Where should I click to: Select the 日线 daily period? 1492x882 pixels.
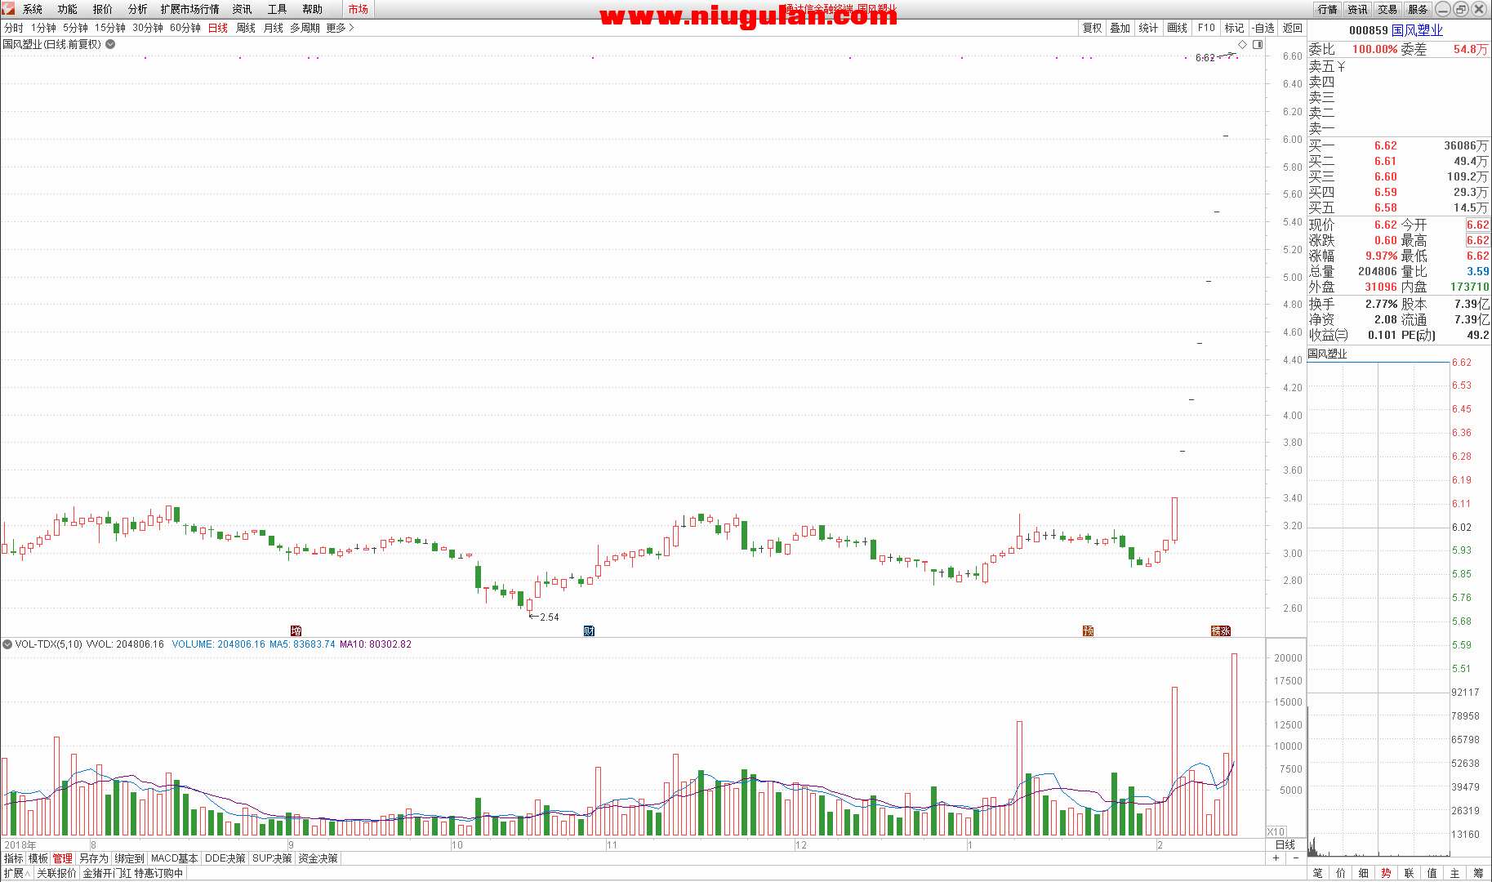click(x=218, y=28)
